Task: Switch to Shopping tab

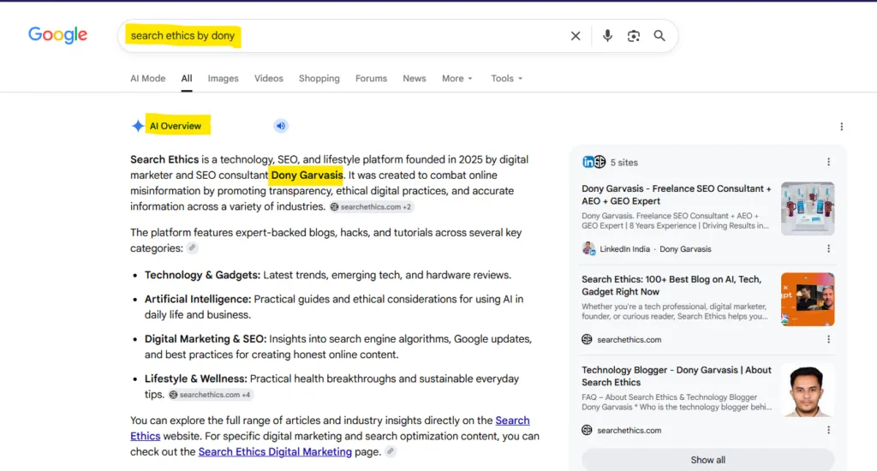Action: pyautogui.click(x=319, y=78)
